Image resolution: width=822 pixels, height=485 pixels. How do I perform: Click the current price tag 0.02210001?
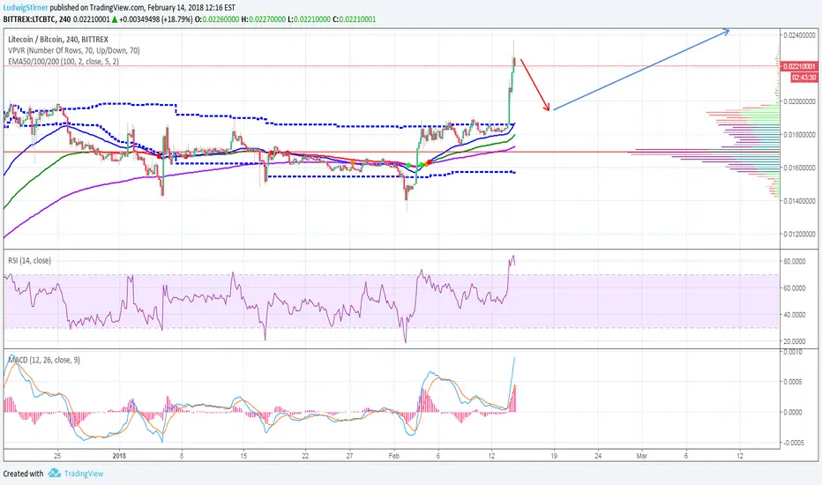(x=799, y=67)
